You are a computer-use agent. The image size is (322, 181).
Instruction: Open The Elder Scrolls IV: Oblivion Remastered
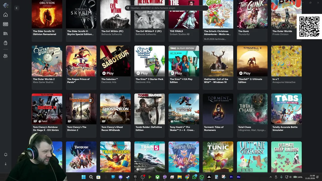pos(47,21)
